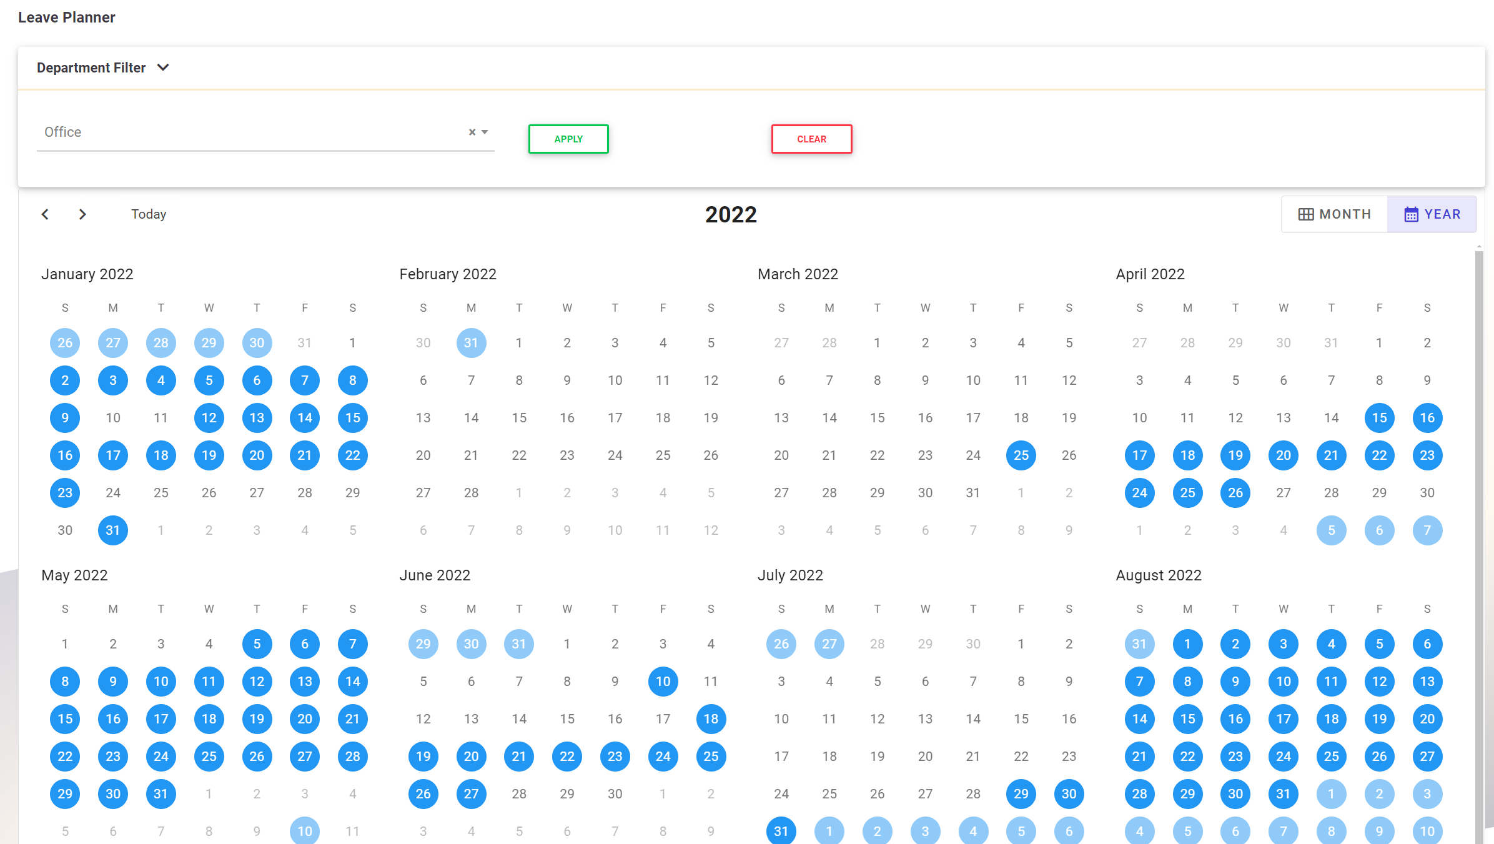Click the forward navigation arrow icon
This screenshot has height=844, width=1494.
click(x=81, y=214)
